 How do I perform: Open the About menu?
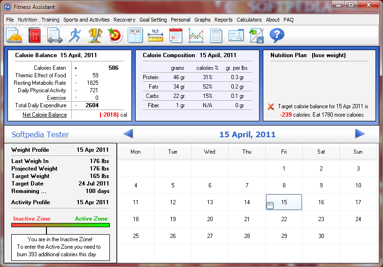[273, 20]
